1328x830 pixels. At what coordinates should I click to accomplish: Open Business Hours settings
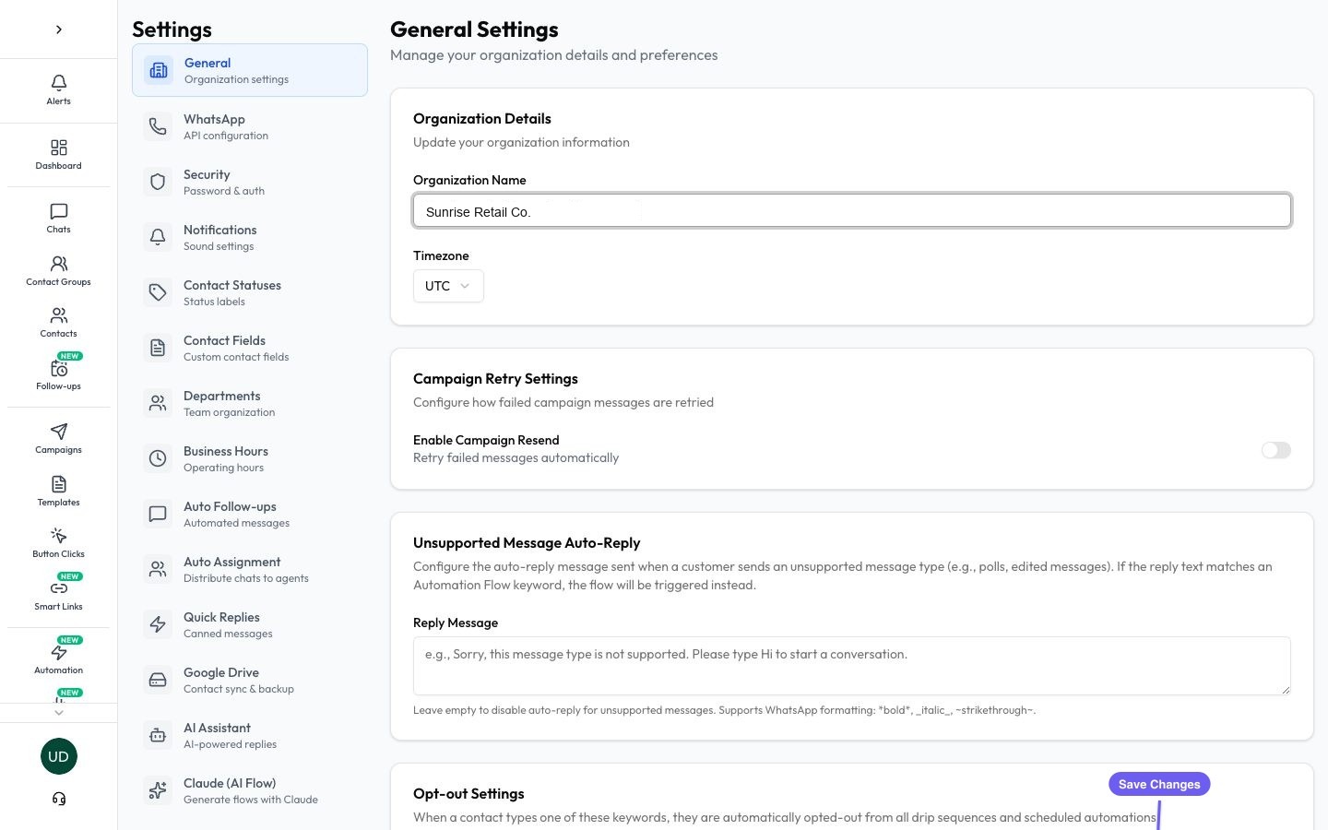pos(250,458)
